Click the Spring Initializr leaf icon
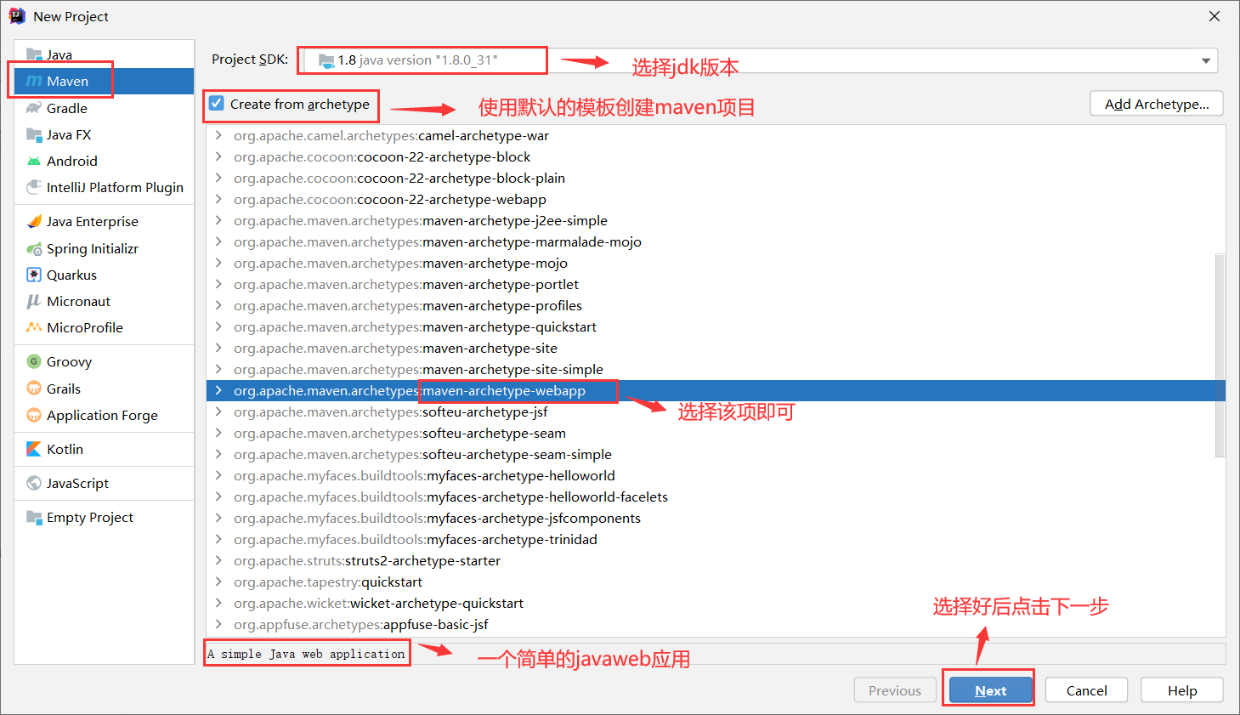The width and height of the screenshot is (1240, 715). tap(34, 248)
